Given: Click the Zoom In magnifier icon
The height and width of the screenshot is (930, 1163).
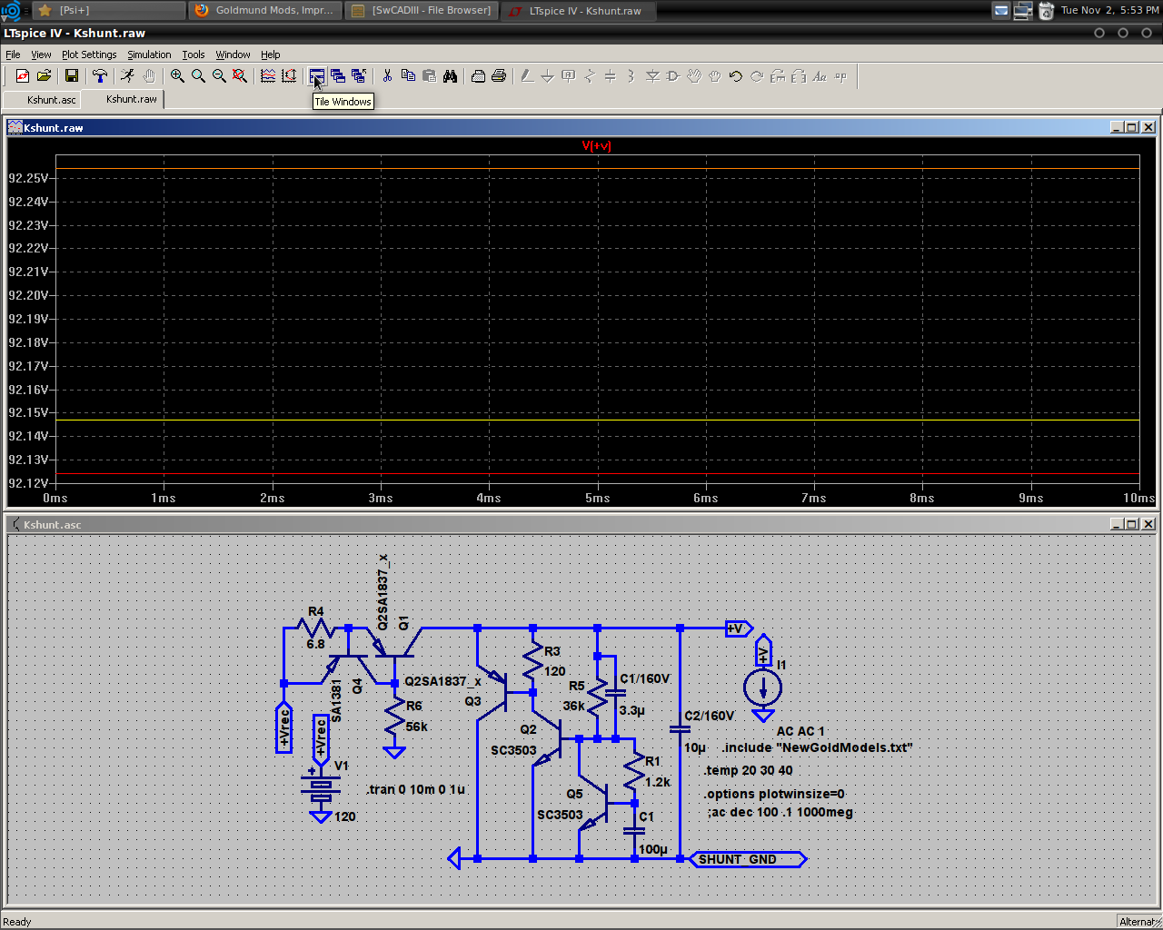Looking at the screenshot, I should (x=177, y=76).
